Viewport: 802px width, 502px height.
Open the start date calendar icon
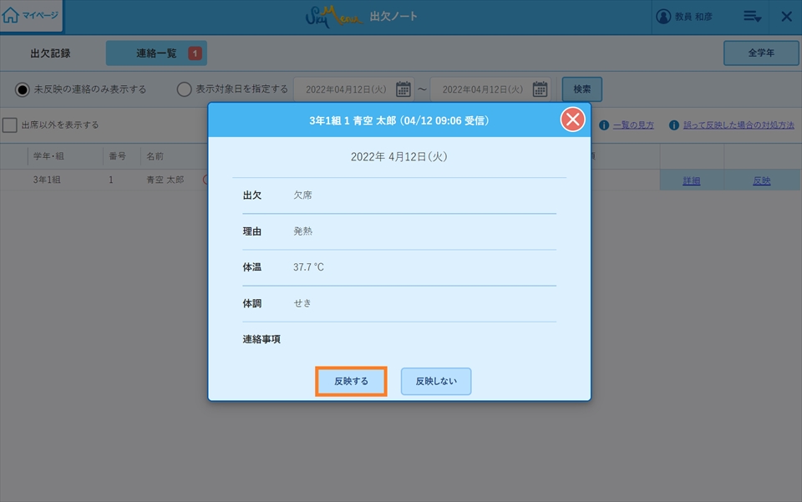click(x=403, y=89)
